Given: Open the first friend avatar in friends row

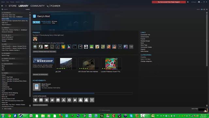Looking at the screenshot, I should pos(35,47).
